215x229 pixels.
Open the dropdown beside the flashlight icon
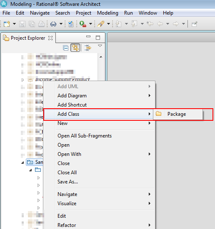[108, 24]
